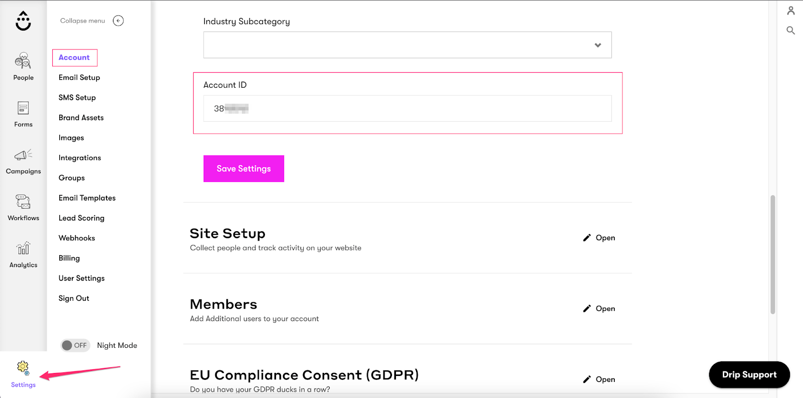
Task: Open the Members section
Action: click(599, 309)
